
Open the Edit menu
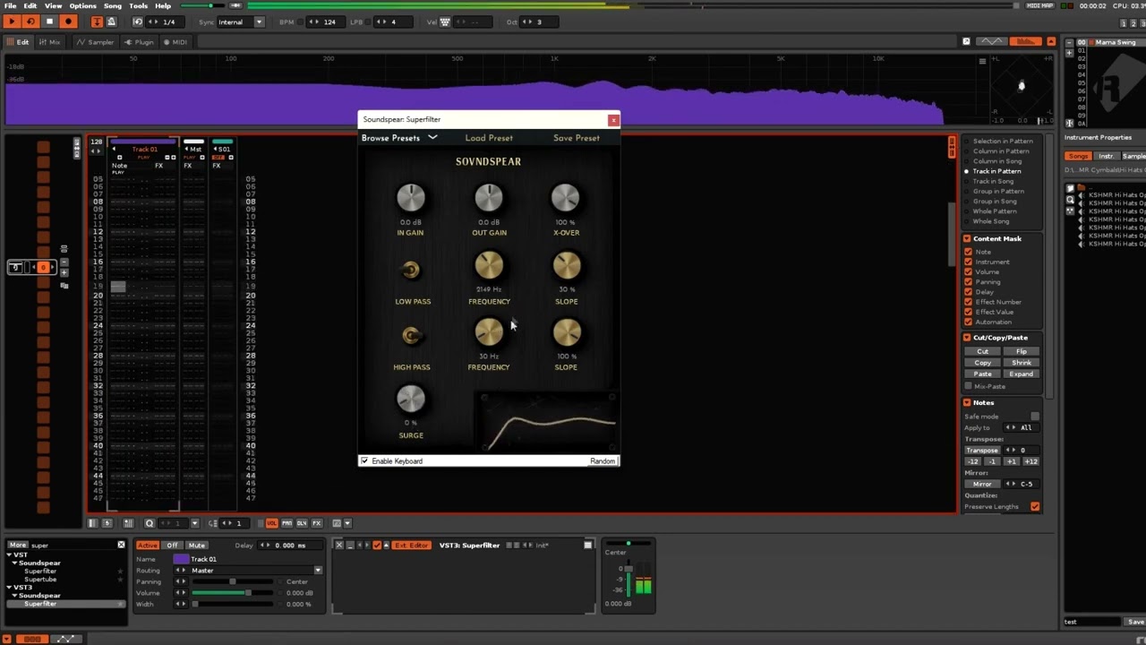(x=30, y=5)
